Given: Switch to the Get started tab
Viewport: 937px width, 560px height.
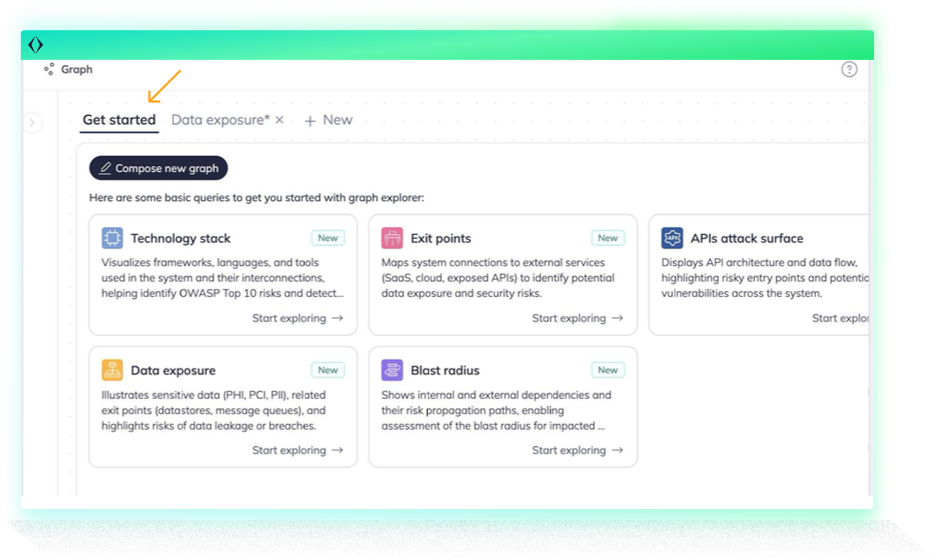Looking at the screenshot, I should click(x=118, y=120).
